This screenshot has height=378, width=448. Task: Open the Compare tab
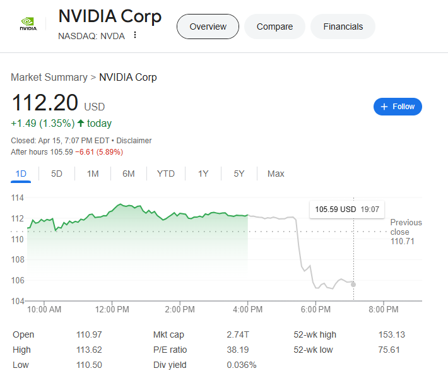click(x=274, y=27)
